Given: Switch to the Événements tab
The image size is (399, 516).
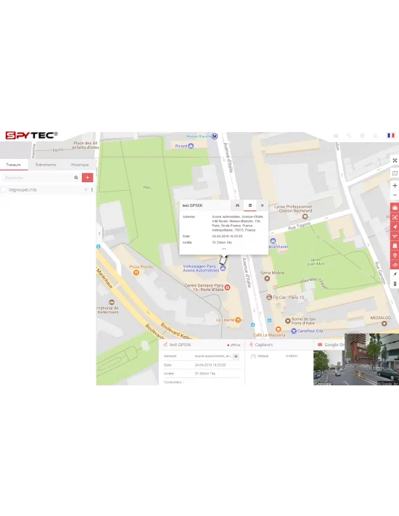Looking at the screenshot, I should point(46,165).
